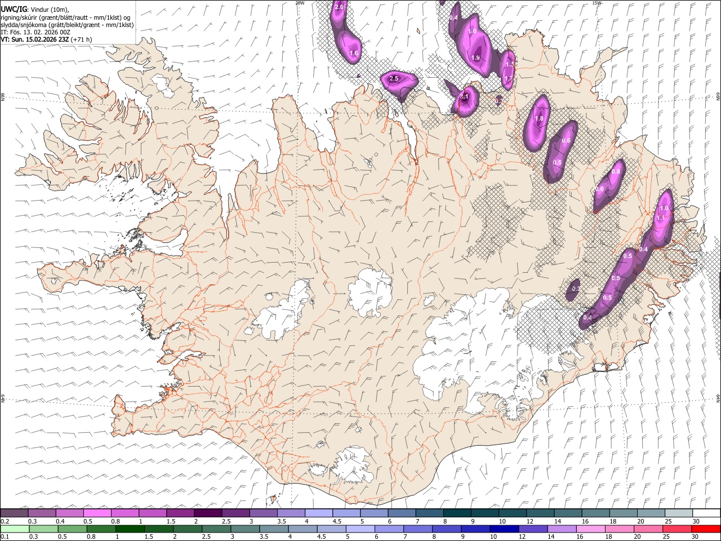This screenshot has width=721, height=541.
Task: Click the 'slydda/snjókoma (grátt/bleikt/grænt' description line
Action: (67, 25)
